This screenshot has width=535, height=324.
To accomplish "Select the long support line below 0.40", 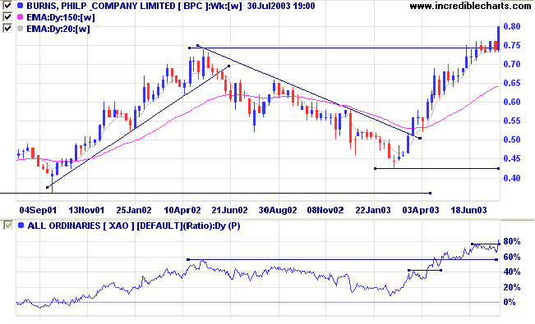I will point(215,194).
